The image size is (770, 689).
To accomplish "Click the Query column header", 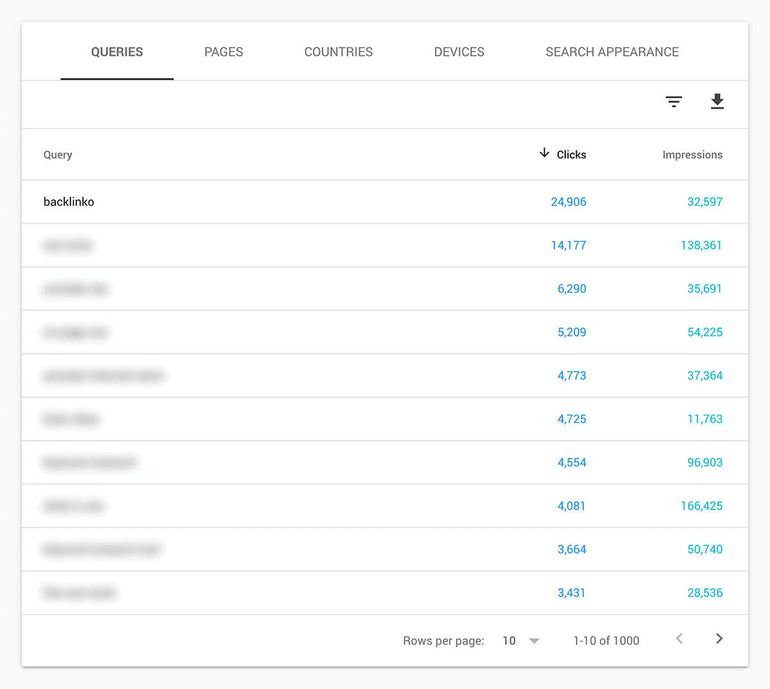I will coord(58,154).
